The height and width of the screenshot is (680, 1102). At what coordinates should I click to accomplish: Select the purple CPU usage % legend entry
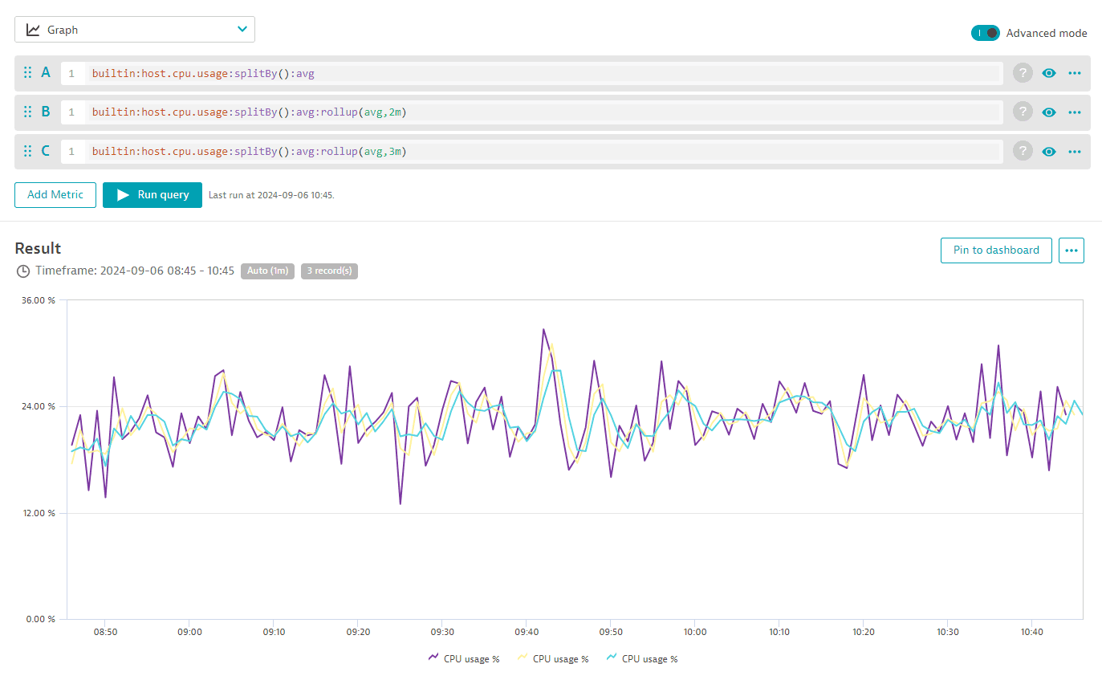point(464,658)
